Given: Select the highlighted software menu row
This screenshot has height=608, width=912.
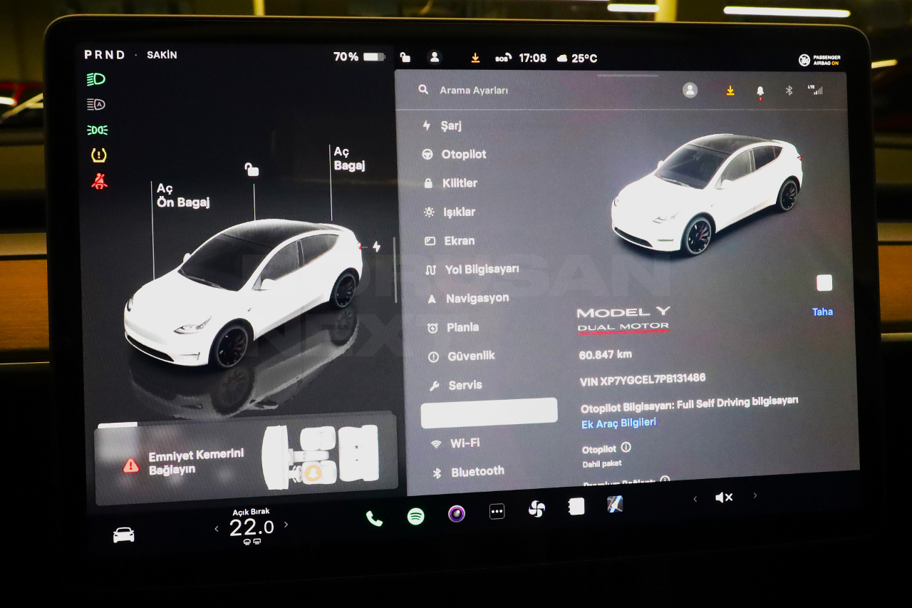Looking at the screenshot, I should tap(489, 413).
